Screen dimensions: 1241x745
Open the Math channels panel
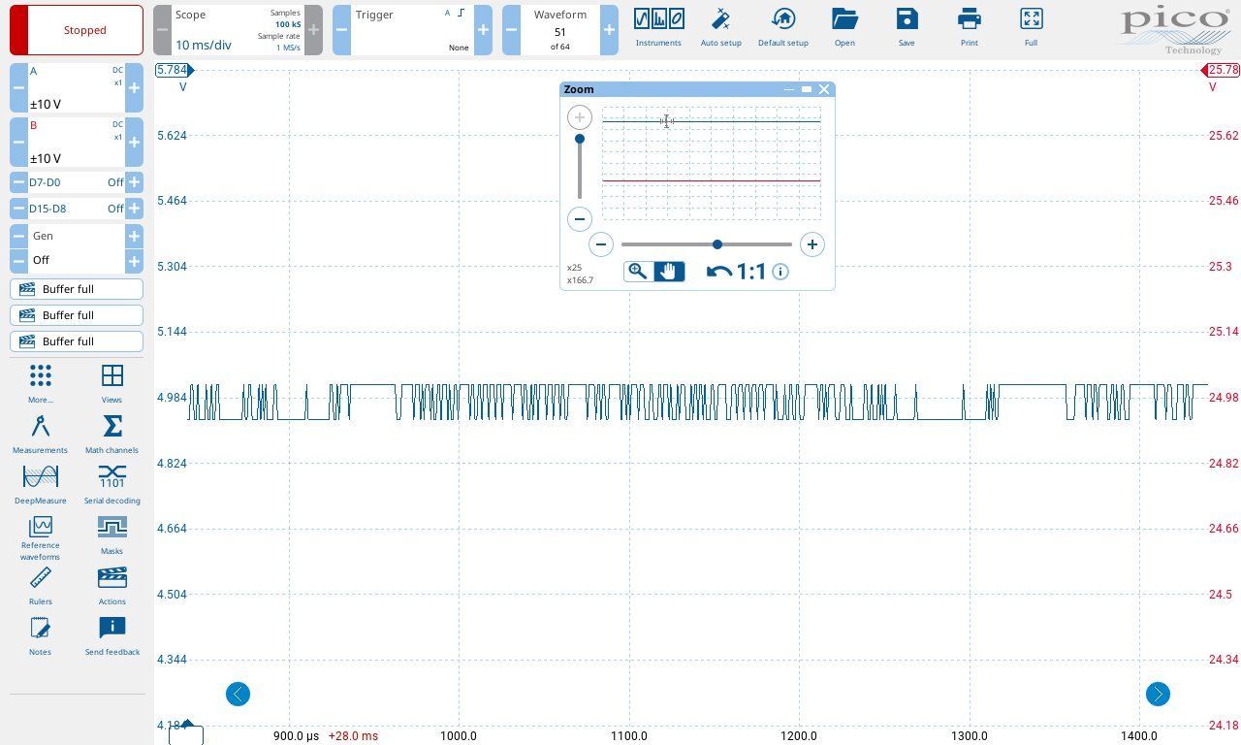(x=111, y=433)
